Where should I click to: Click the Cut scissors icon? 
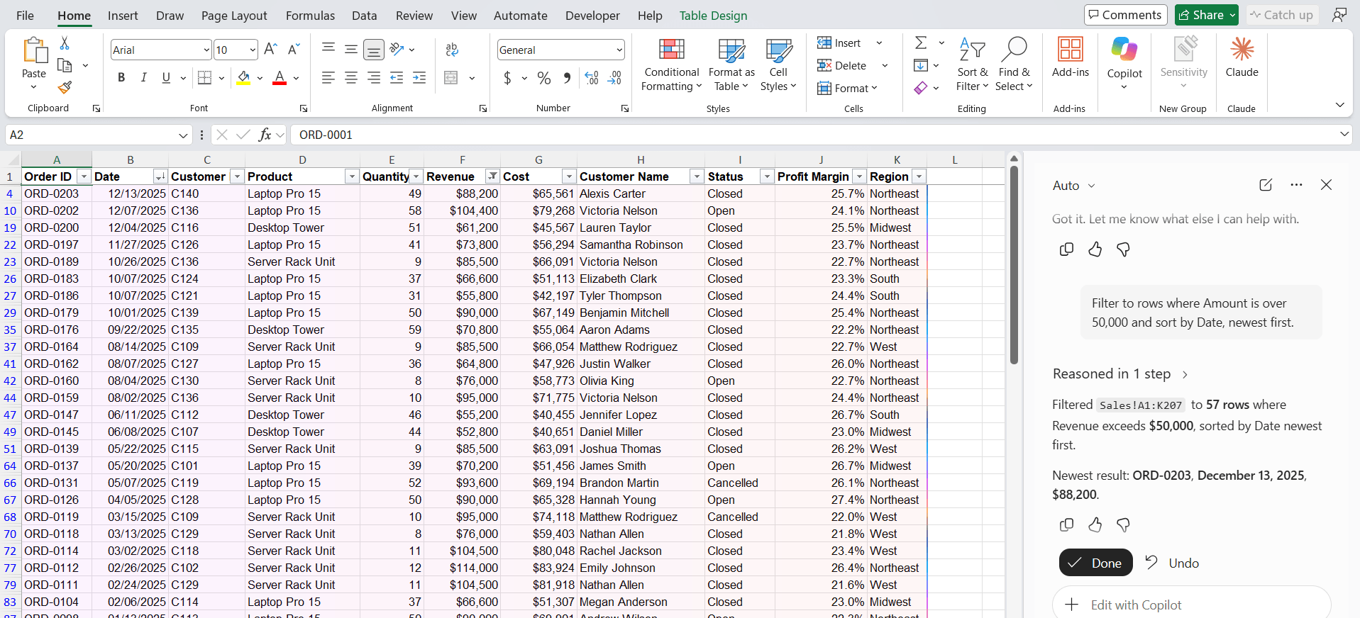pos(65,43)
